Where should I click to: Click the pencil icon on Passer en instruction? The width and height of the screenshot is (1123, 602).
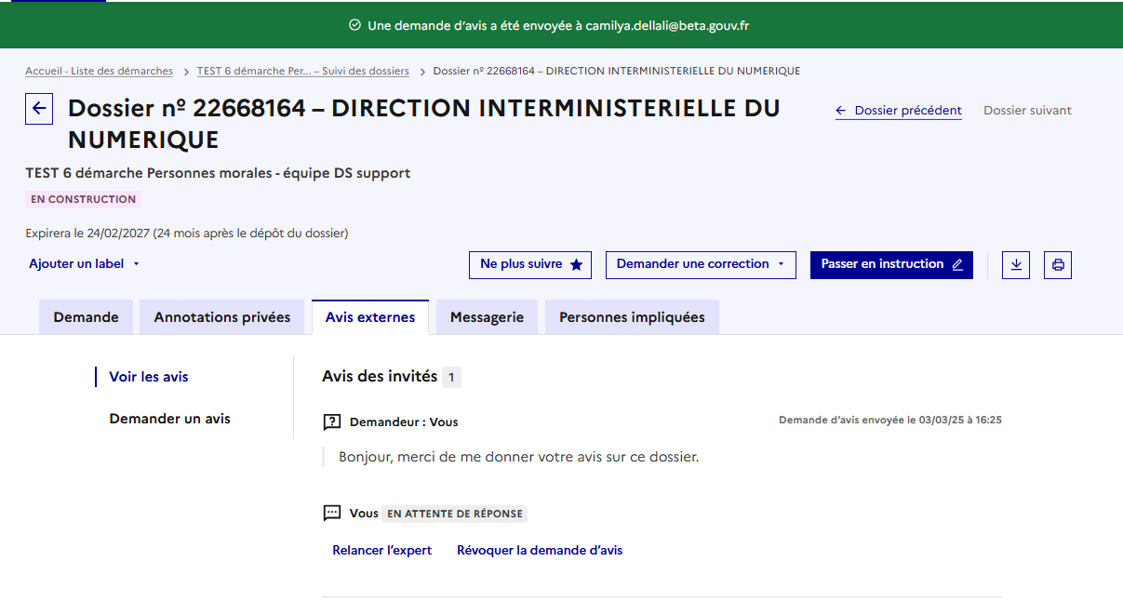(x=957, y=265)
